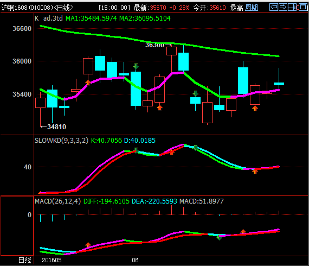This screenshot has height=266, width=309.
Task: Toggle split-panel layout icon
Action: (x=292, y=7)
